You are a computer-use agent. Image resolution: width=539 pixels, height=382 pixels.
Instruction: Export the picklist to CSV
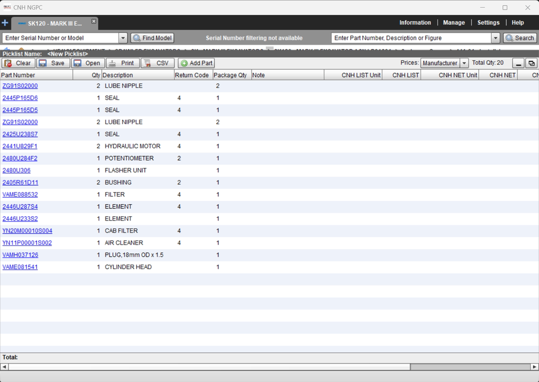pyautogui.click(x=157, y=63)
